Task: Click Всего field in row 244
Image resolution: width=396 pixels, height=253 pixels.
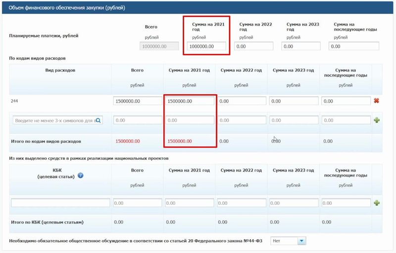Action: click(x=138, y=101)
